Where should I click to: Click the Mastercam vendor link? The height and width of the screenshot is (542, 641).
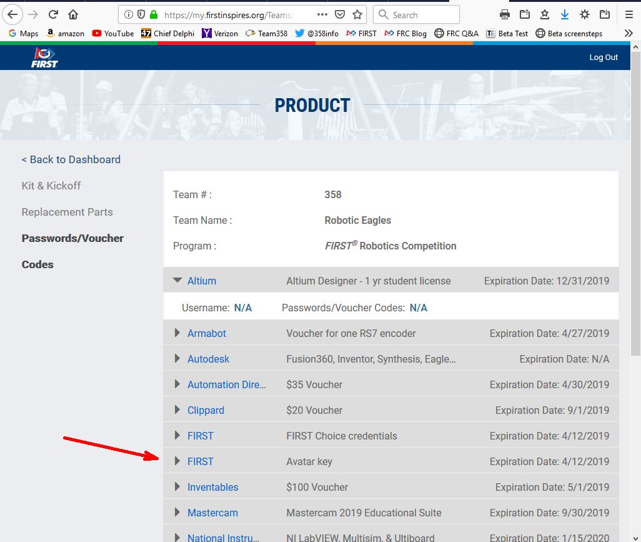tap(212, 513)
